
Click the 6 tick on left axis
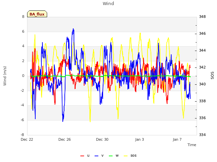point(23,31)
